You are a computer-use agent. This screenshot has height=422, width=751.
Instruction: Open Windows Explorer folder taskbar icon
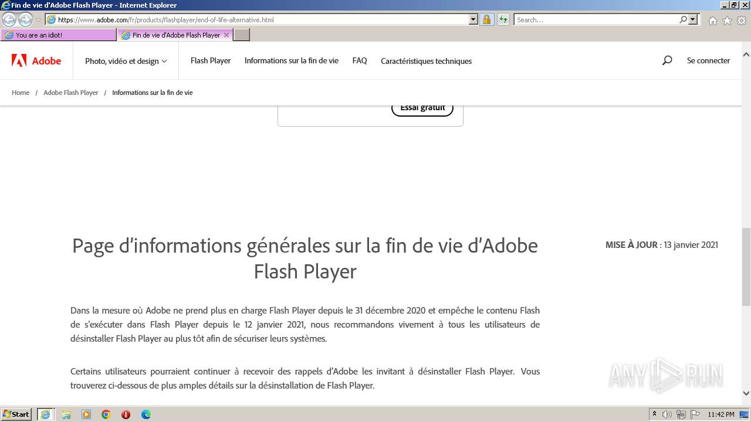pos(66,414)
